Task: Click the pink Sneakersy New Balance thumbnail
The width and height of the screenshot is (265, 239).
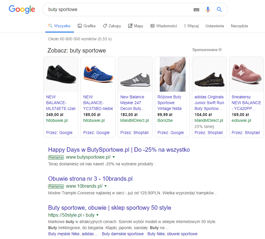Action: 246,74
